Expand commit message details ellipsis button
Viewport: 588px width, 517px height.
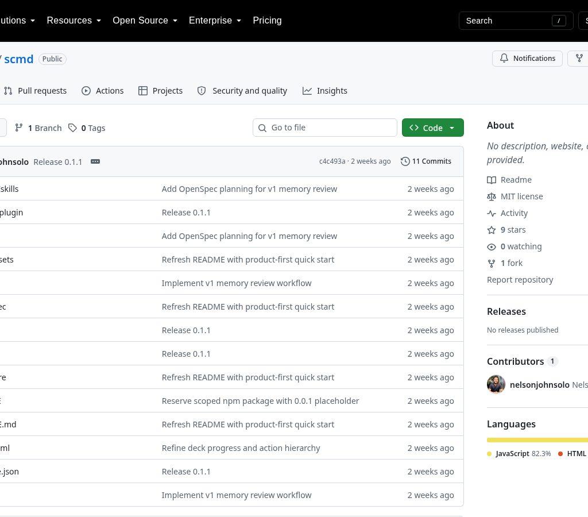(x=95, y=161)
